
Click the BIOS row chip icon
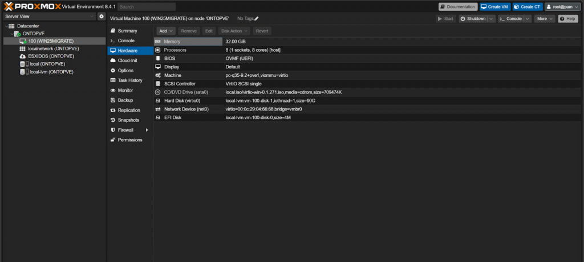coord(157,59)
